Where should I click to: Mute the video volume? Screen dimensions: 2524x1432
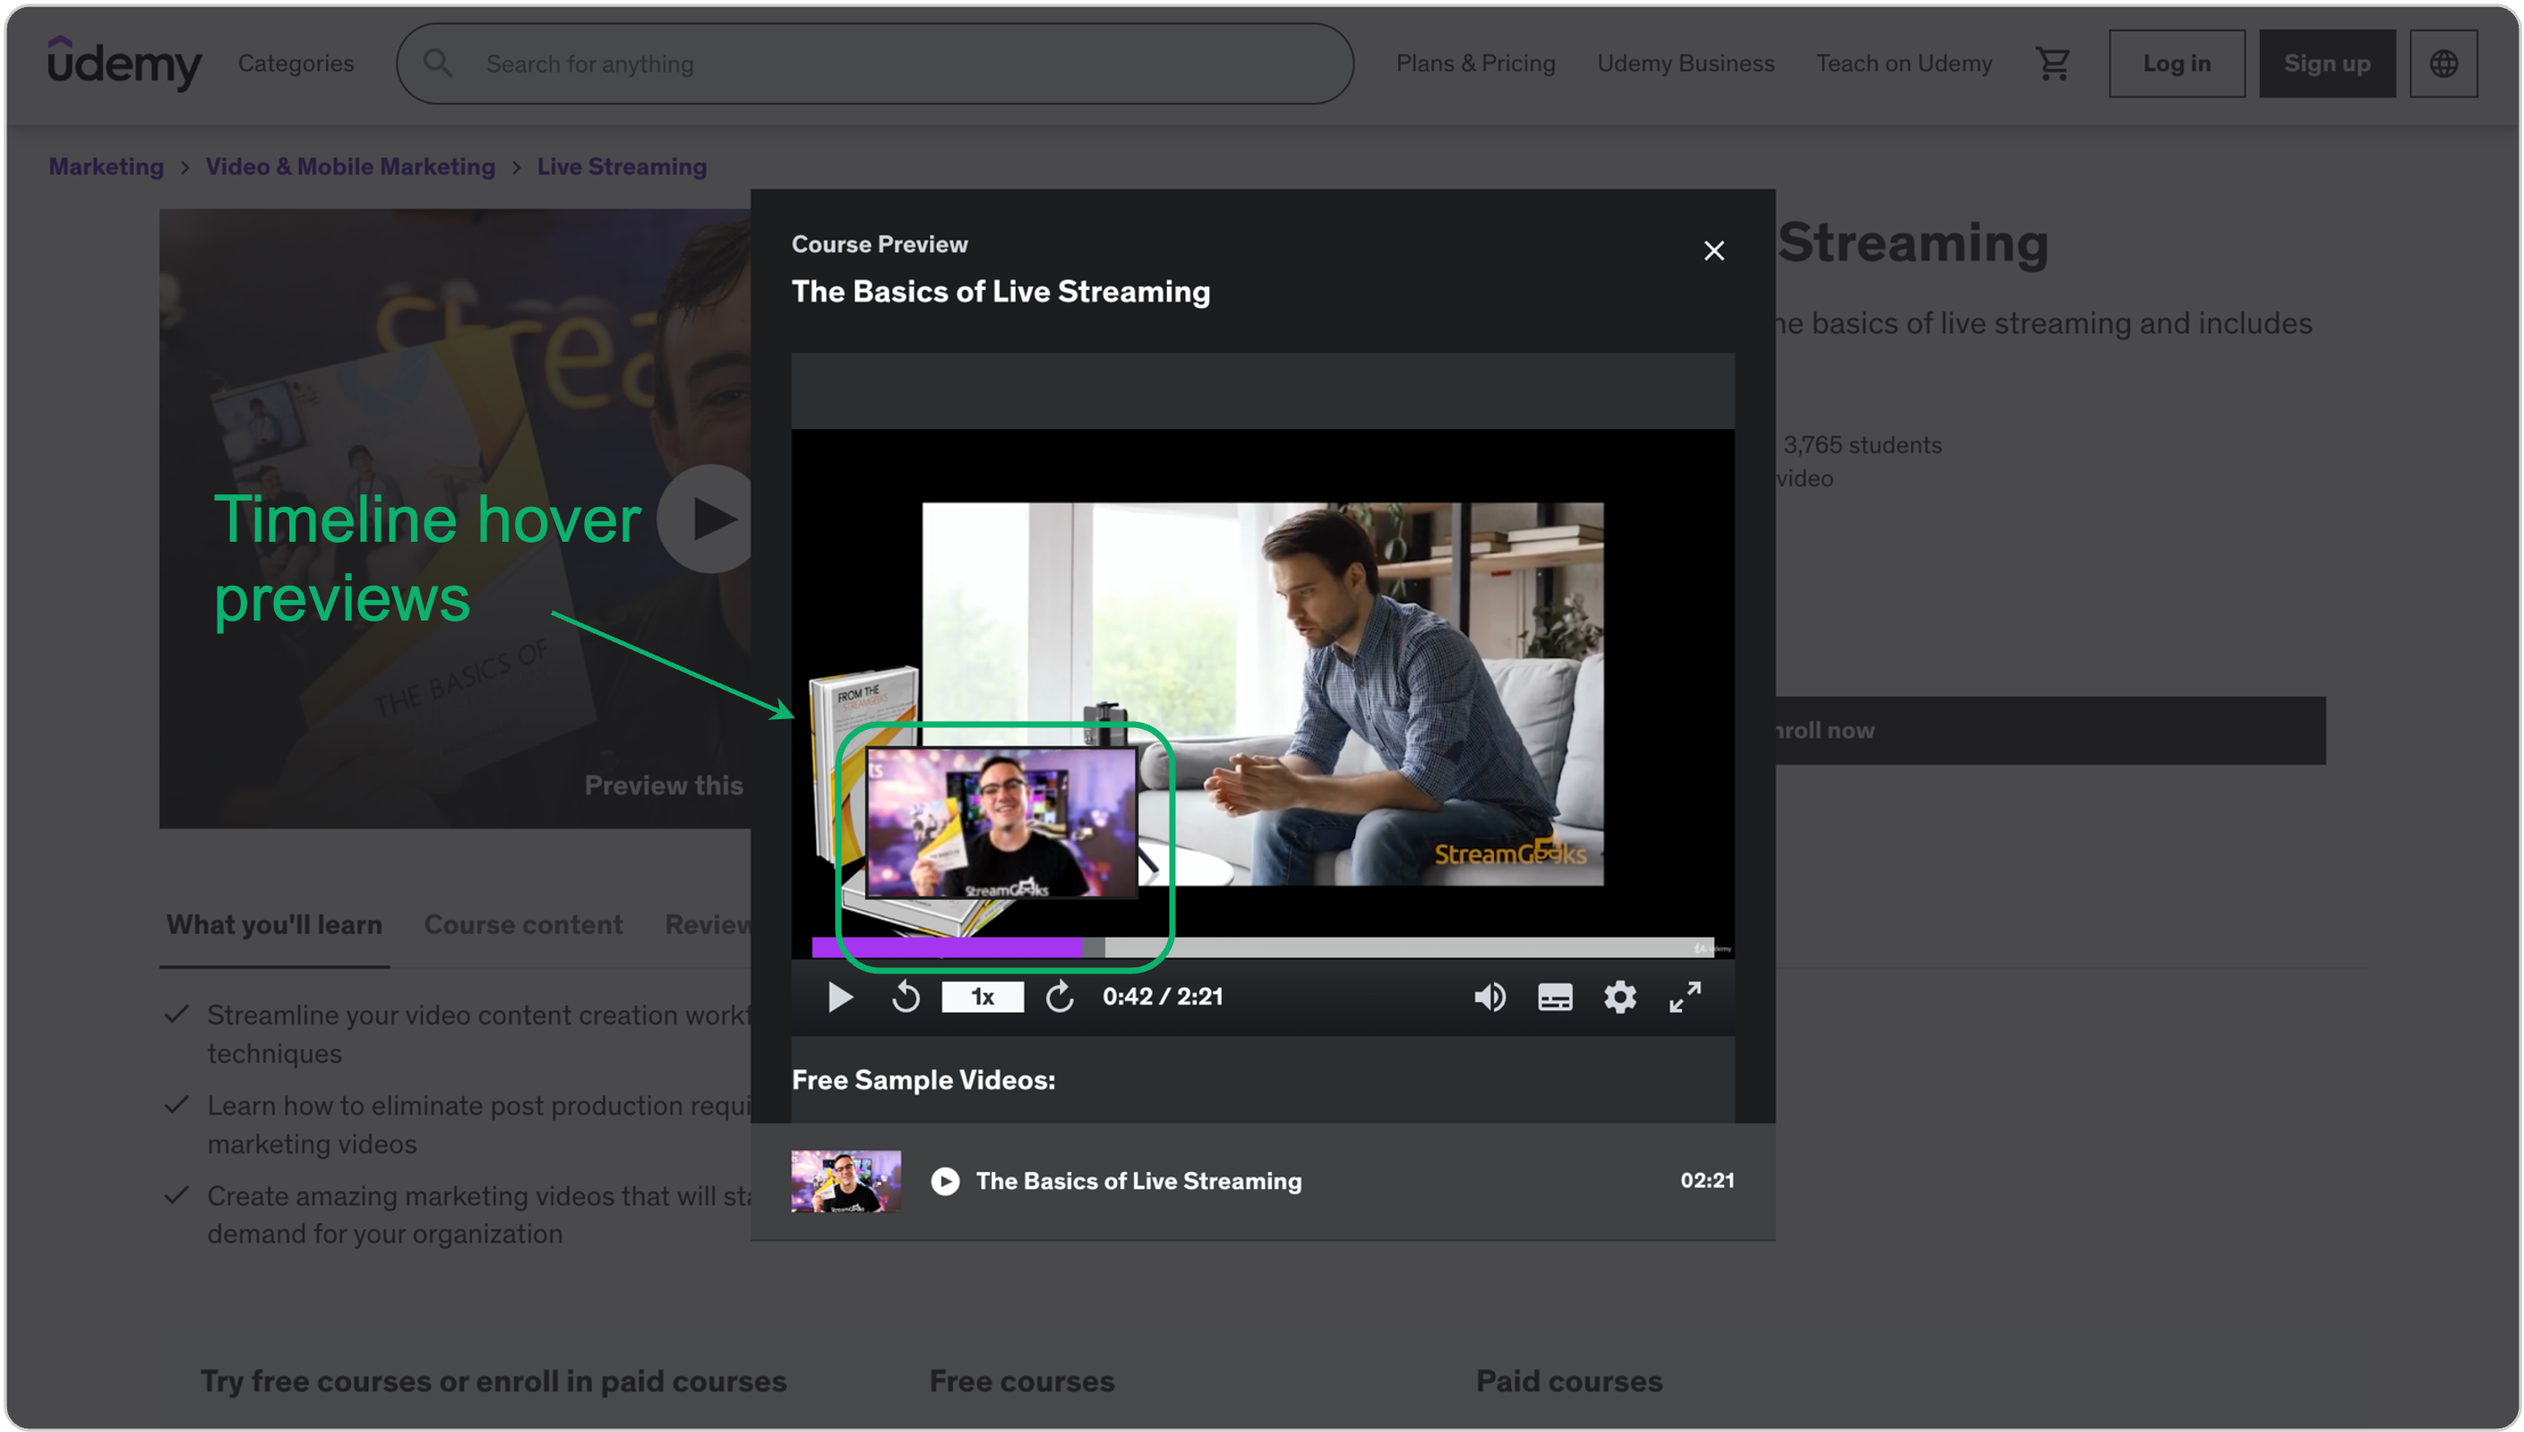coord(1490,998)
